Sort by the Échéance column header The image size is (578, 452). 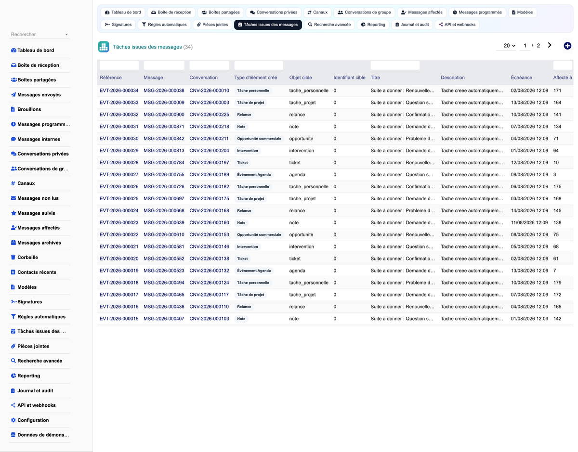(522, 77)
